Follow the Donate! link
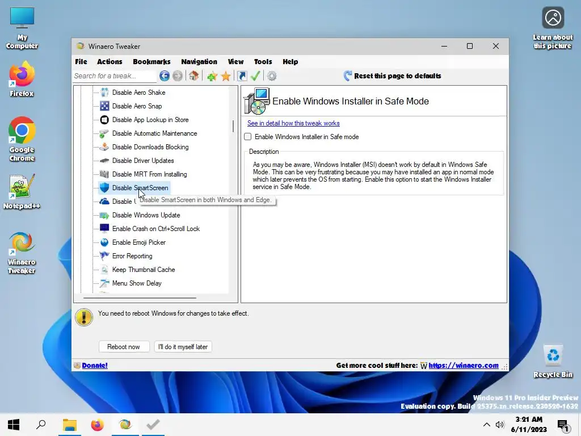Viewport: 581px width, 436px height. pos(95,365)
